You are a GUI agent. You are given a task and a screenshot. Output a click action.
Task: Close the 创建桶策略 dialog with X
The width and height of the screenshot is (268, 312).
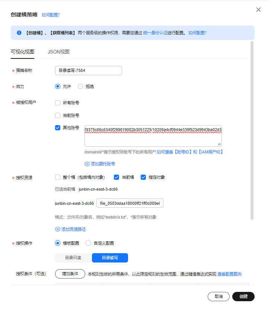coord(258,10)
